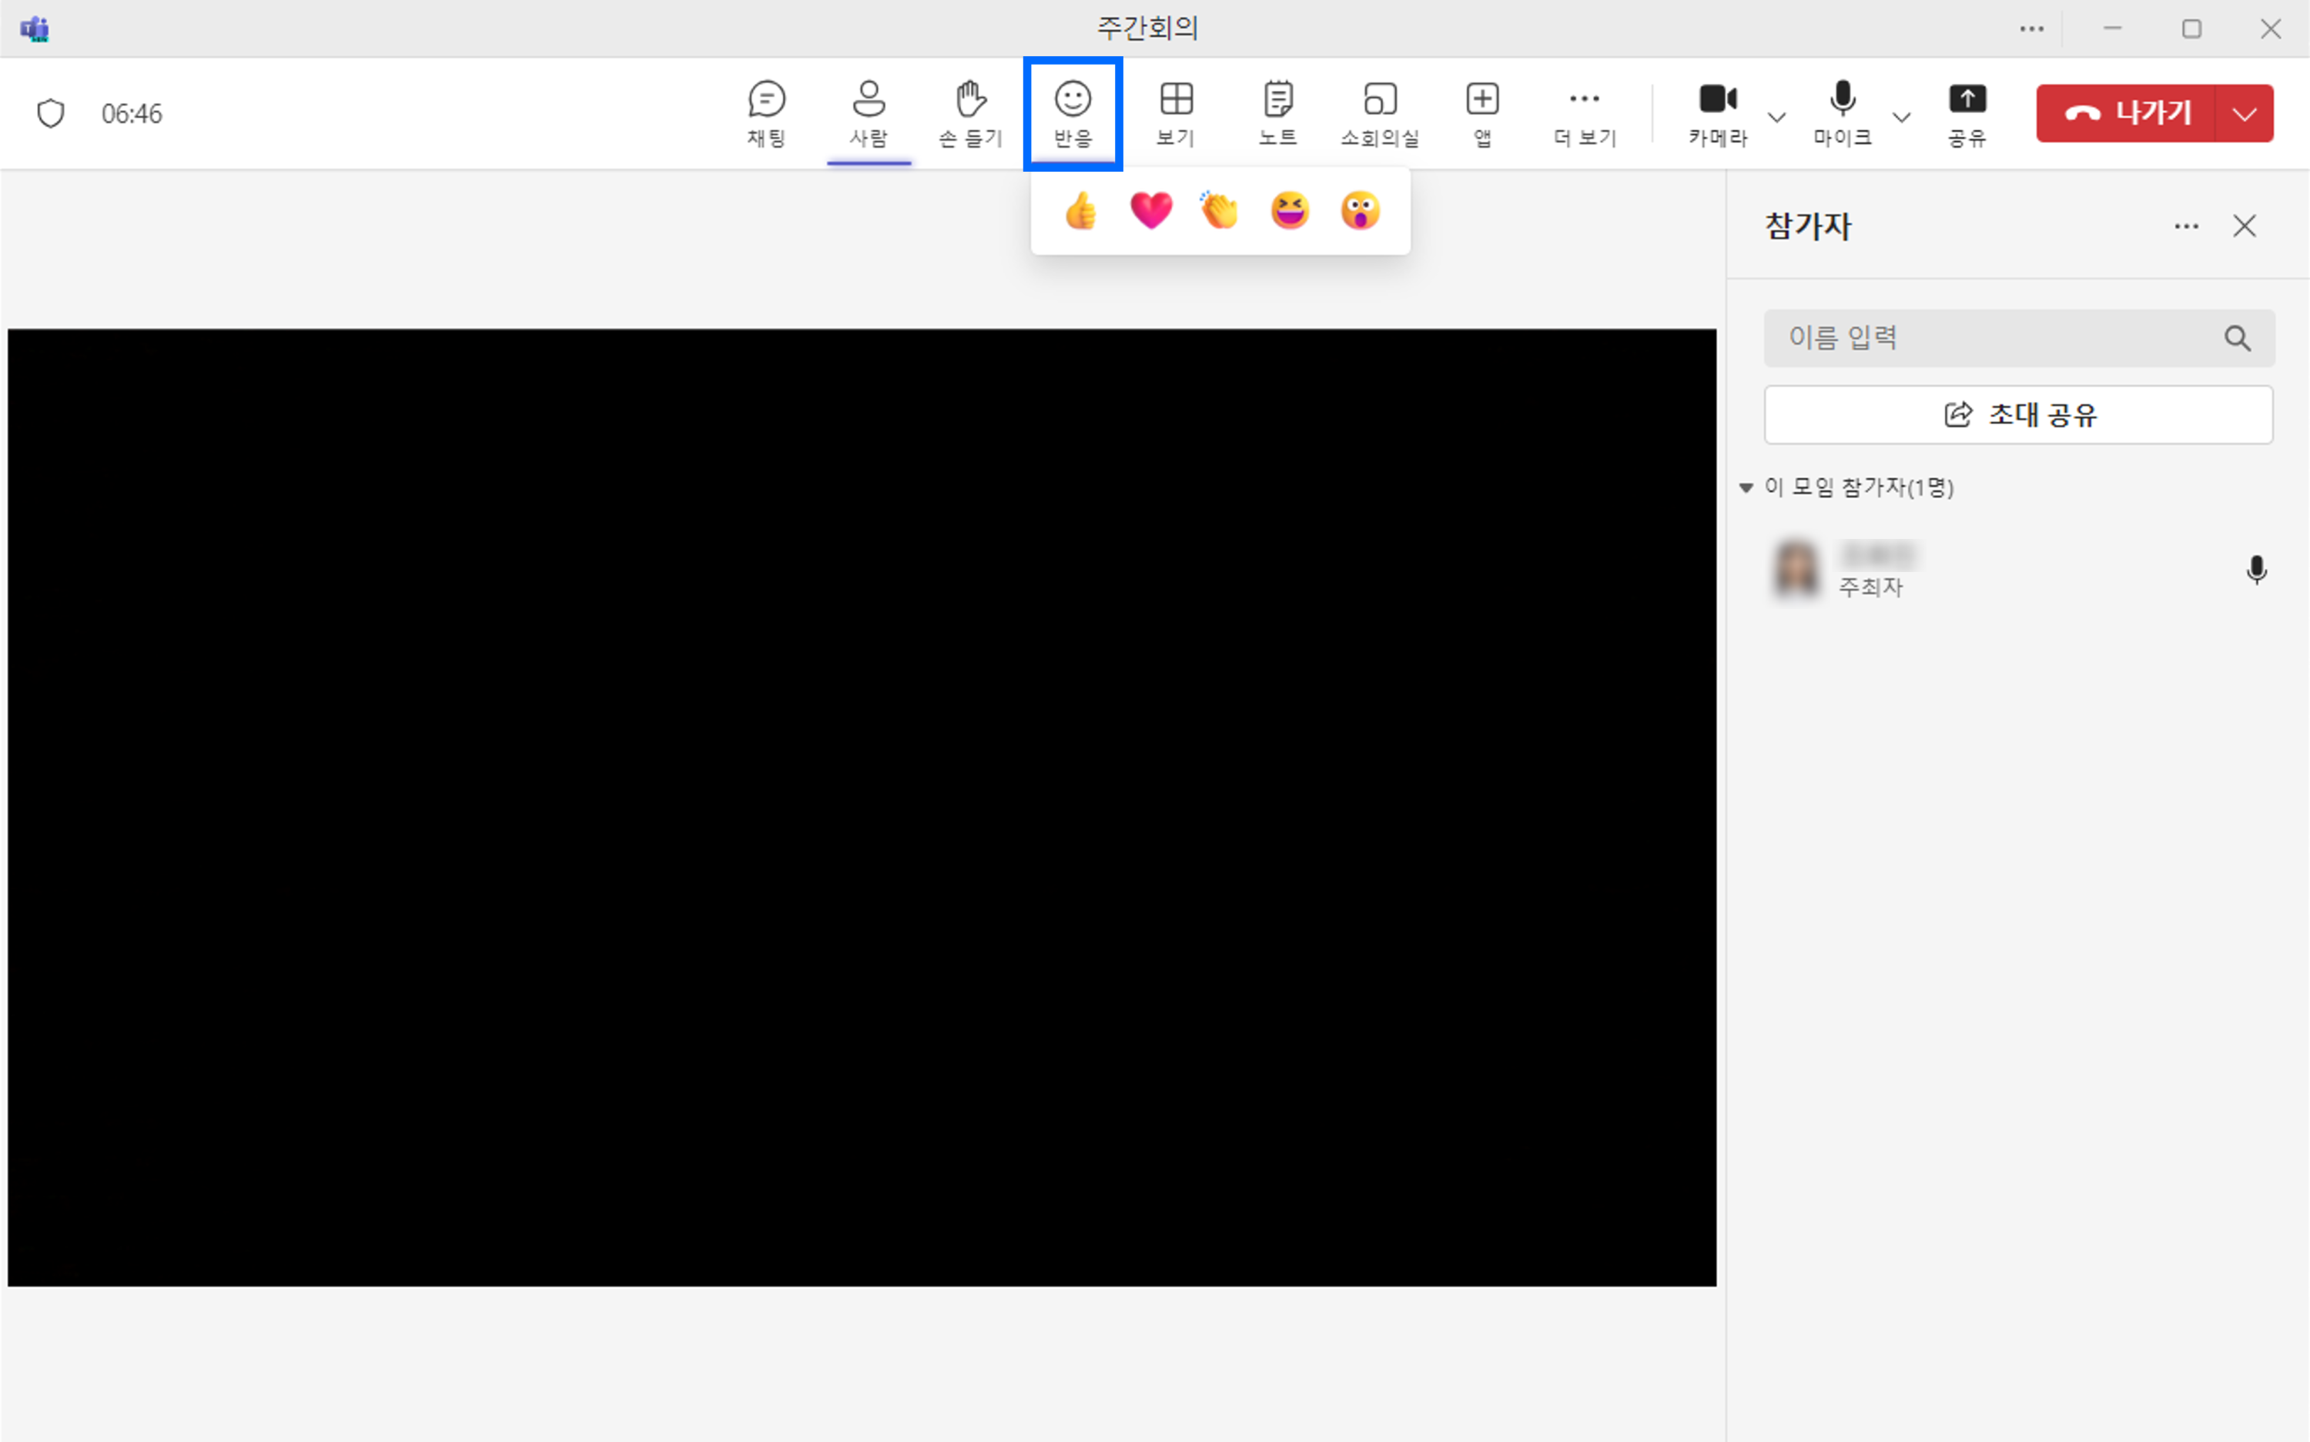Open meeting 노트 (notes)
The height and width of the screenshot is (1442, 2310).
coord(1277,112)
